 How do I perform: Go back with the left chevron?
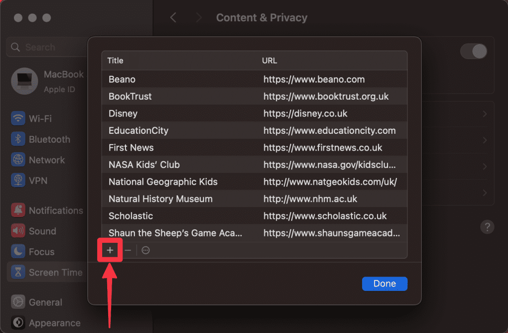(173, 17)
